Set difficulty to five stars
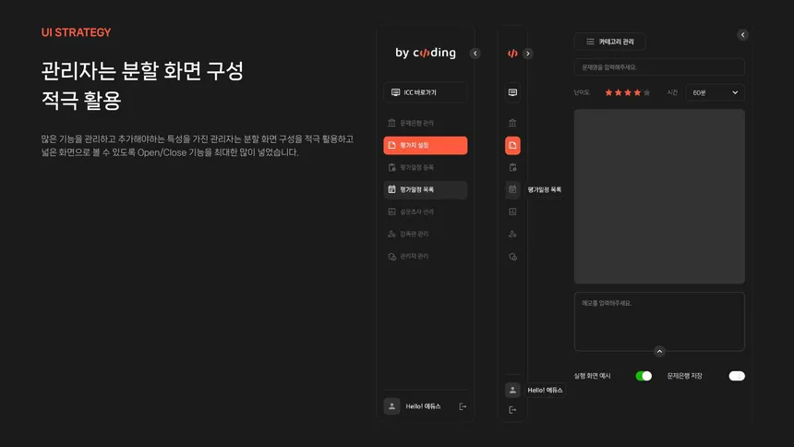Screen dimensions: 794x447 [x=647, y=92]
